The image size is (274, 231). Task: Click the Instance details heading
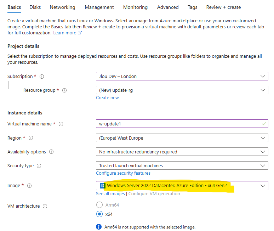25,113
